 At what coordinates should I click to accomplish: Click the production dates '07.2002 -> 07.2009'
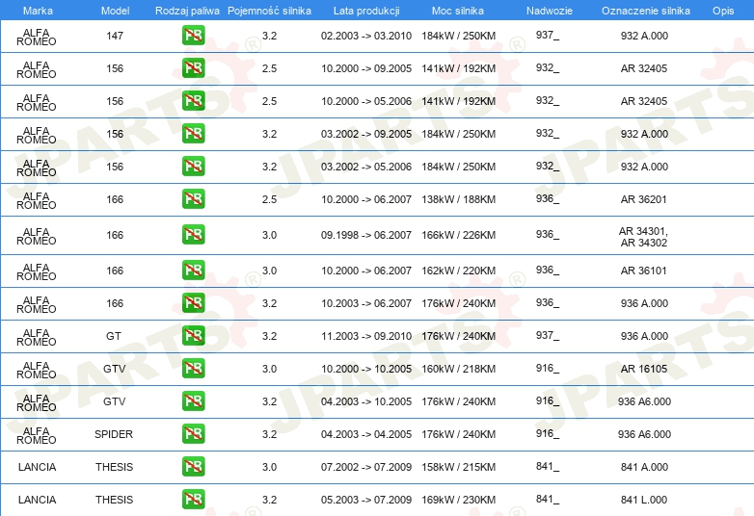(x=366, y=467)
